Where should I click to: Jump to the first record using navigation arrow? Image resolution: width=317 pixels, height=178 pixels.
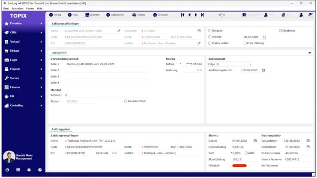tap(183, 15)
